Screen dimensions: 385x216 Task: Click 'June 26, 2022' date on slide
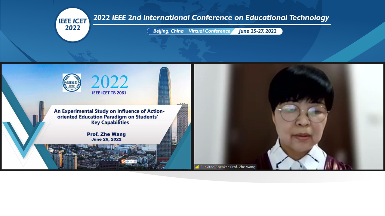[106, 139]
